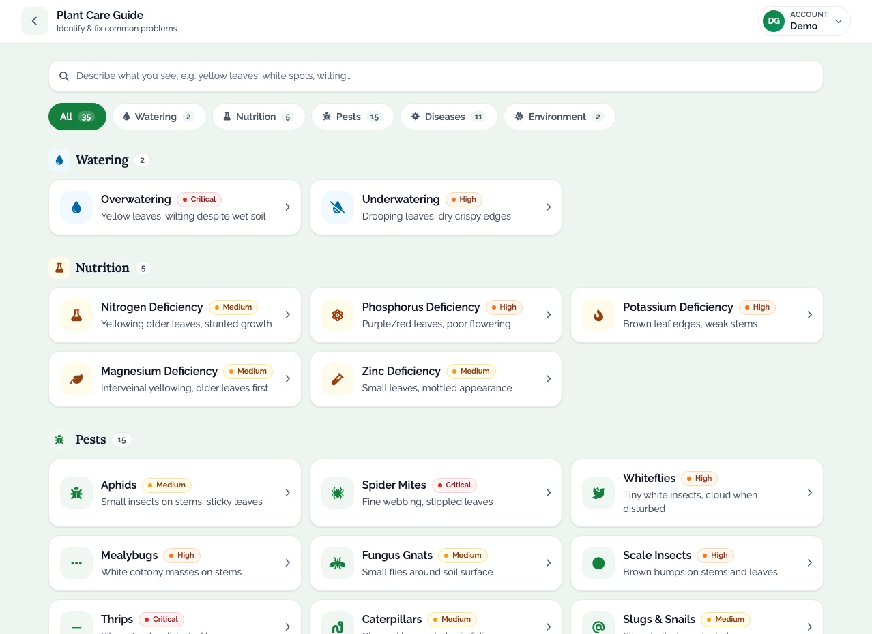This screenshot has height=634, width=872.
Task: Click the Overwatering water drop icon
Action: (x=76, y=207)
